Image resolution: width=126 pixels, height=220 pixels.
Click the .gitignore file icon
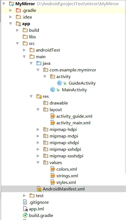pyautogui.click(x=25, y=202)
